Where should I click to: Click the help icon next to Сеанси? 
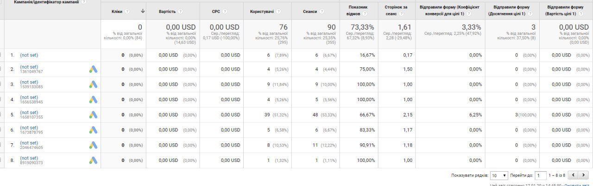coord(321,11)
